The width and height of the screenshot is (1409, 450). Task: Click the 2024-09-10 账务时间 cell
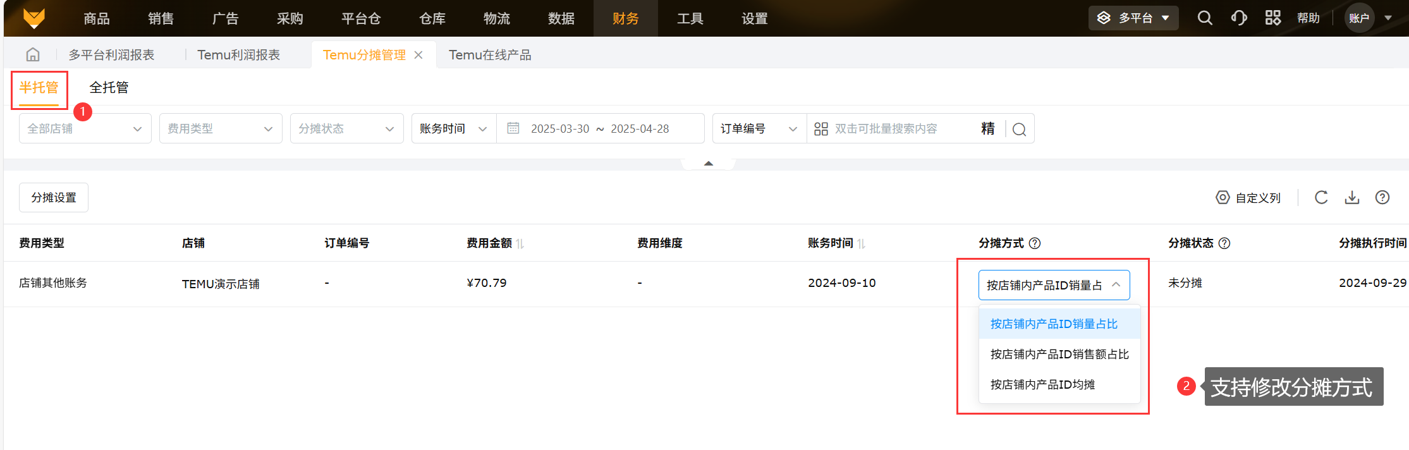coord(842,283)
